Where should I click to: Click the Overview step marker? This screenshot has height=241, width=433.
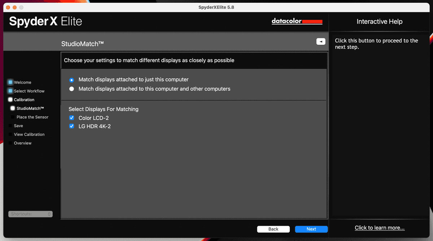click(10, 143)
